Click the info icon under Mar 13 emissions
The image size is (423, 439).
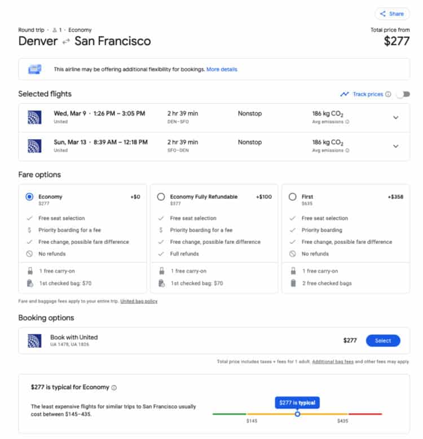point(347,150)
